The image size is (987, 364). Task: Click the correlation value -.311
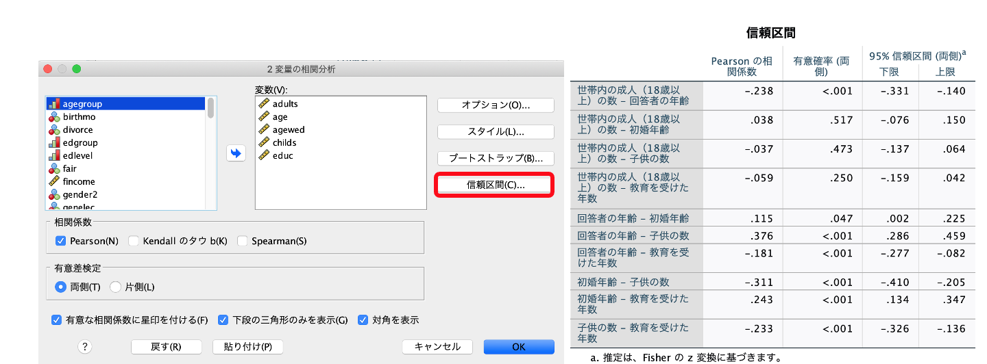[759, 282]
